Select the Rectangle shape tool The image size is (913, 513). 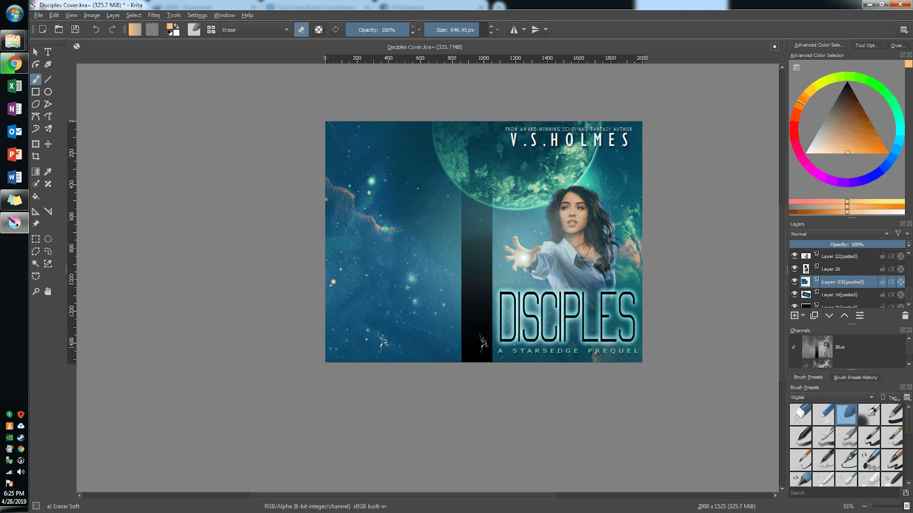(x=36, y=92)
